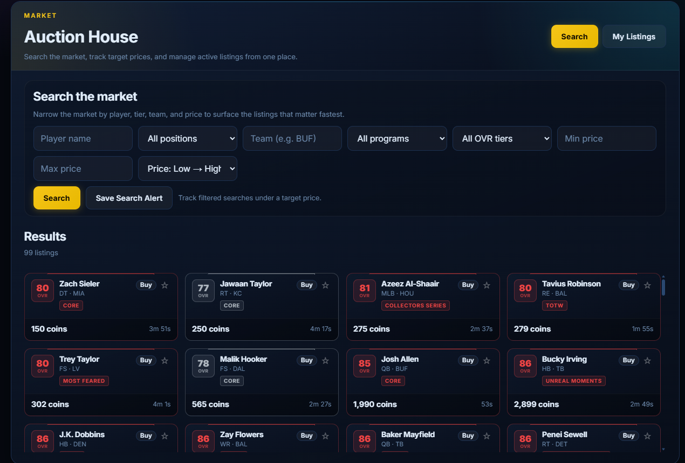Click the Max price field
Image resolution: width=685 pixels, height=463 pixels.
[x=83, y=169]
